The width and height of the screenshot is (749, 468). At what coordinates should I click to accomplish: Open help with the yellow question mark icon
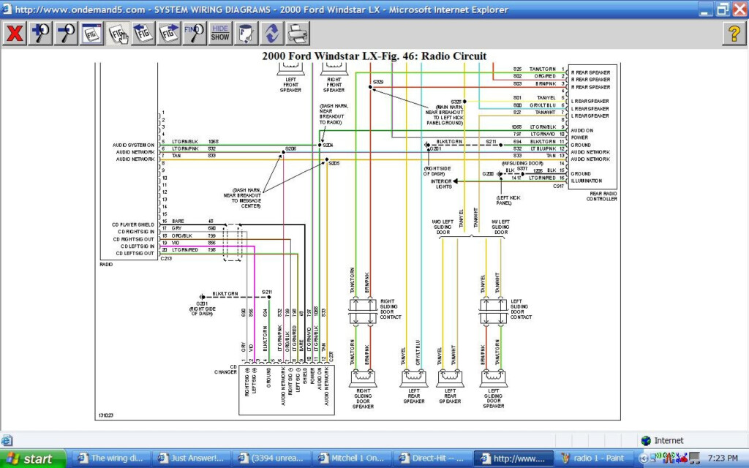coord(734,34)
